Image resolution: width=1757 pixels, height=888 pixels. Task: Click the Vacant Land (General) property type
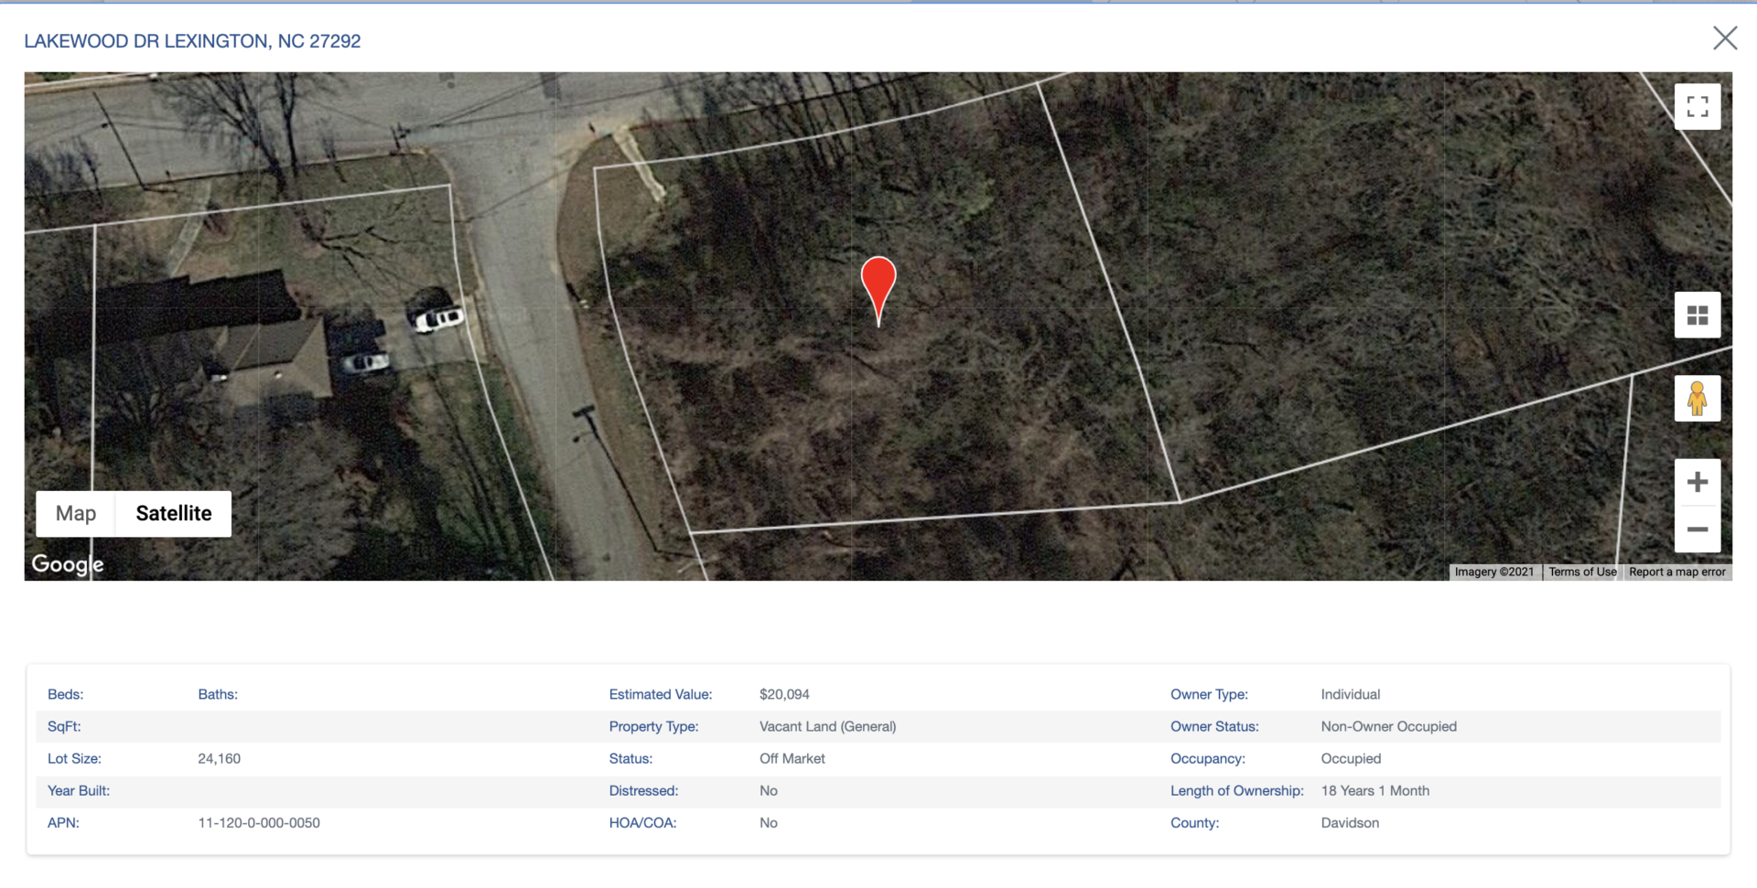click(x=827, y=727)
